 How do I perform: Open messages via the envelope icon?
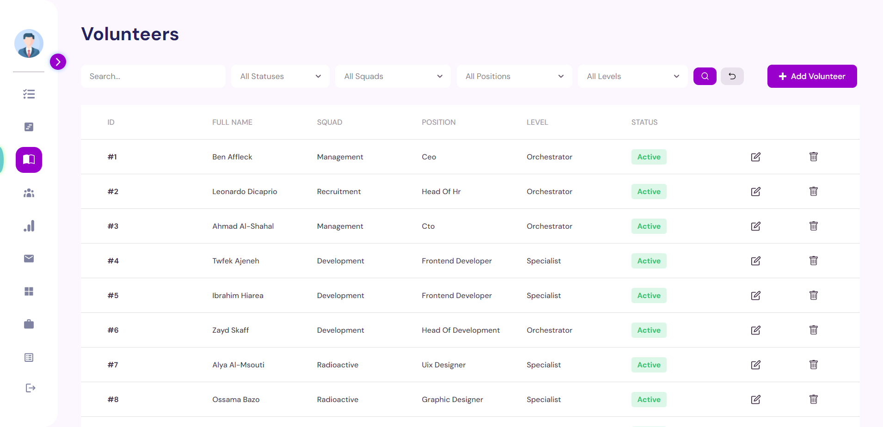29,258
